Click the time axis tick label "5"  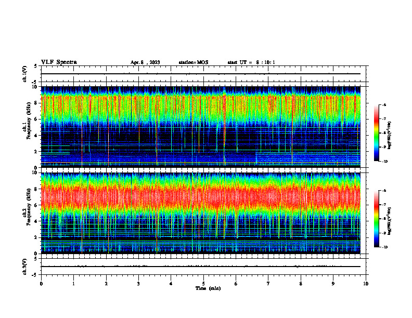point(203,284)
